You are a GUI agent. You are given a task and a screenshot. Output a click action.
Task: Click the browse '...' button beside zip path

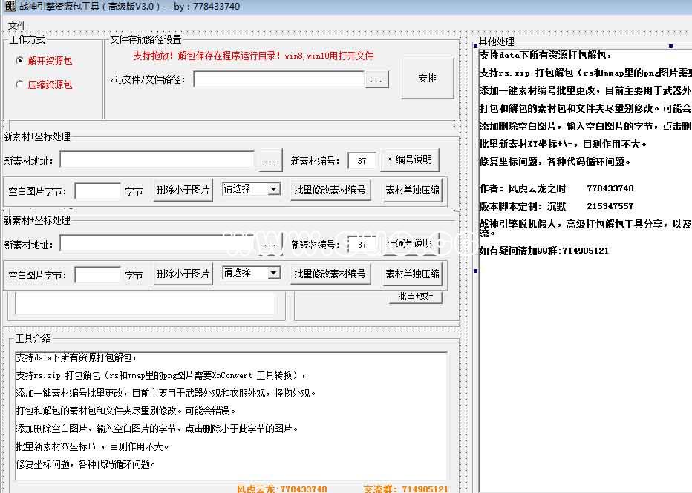tap(376, 79)
